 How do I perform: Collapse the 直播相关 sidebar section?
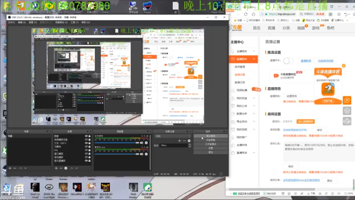point(254,59)
